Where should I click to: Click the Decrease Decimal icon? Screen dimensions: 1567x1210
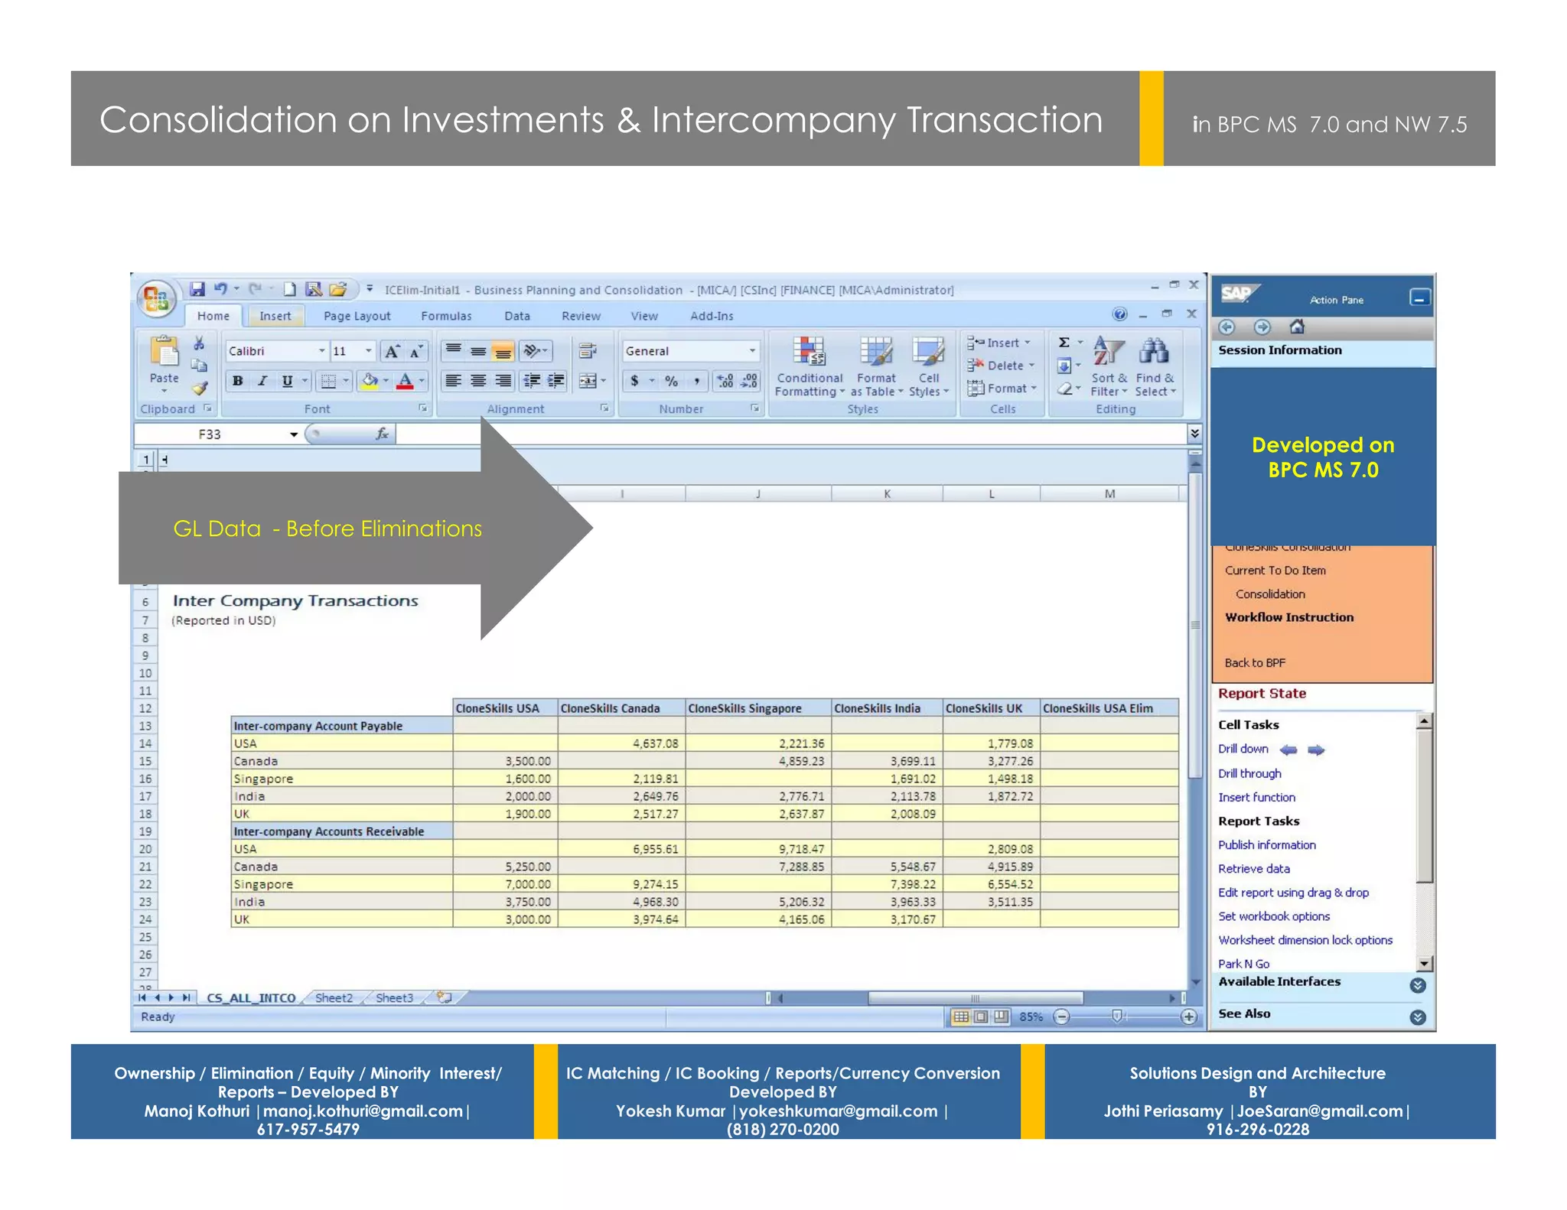pyautogui.click(x=749, y=381)
